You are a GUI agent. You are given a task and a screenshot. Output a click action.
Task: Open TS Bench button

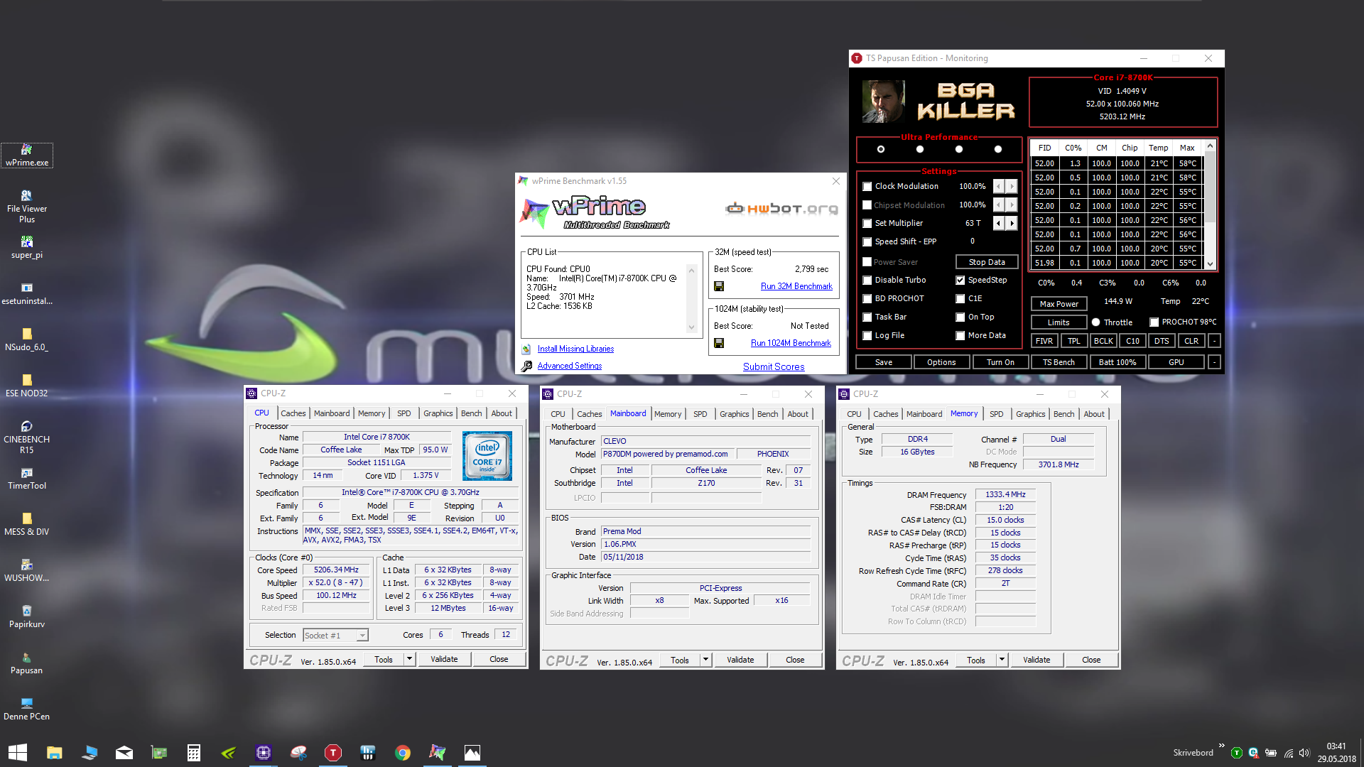coord(1059,362)
